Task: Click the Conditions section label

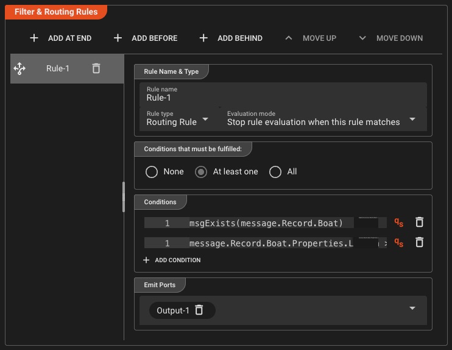Action: click(160, 202)
